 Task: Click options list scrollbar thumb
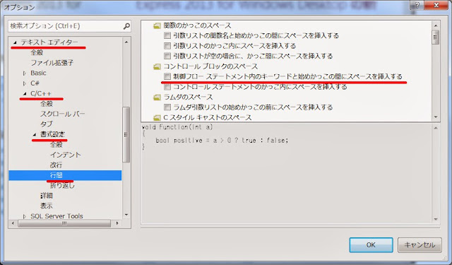tap(436, 37)
